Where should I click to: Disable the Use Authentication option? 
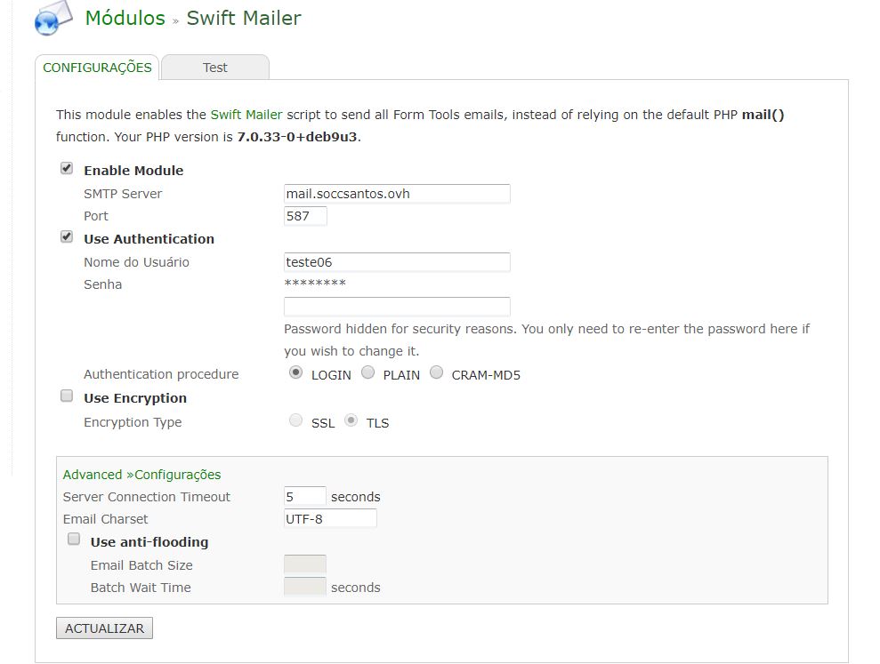(x=67, y=236)
